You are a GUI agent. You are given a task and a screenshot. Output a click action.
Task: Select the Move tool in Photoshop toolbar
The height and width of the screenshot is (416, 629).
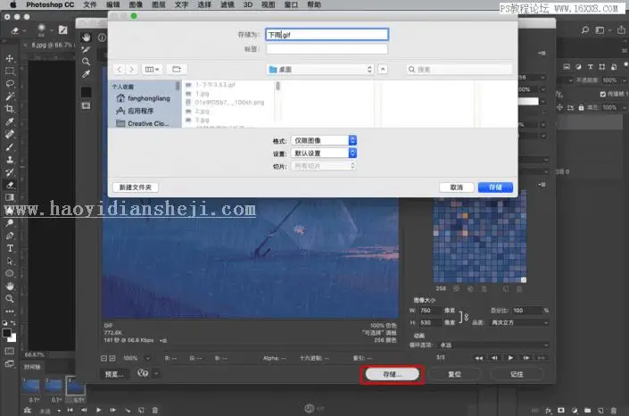pyautogui.click(x=10, y=59)
